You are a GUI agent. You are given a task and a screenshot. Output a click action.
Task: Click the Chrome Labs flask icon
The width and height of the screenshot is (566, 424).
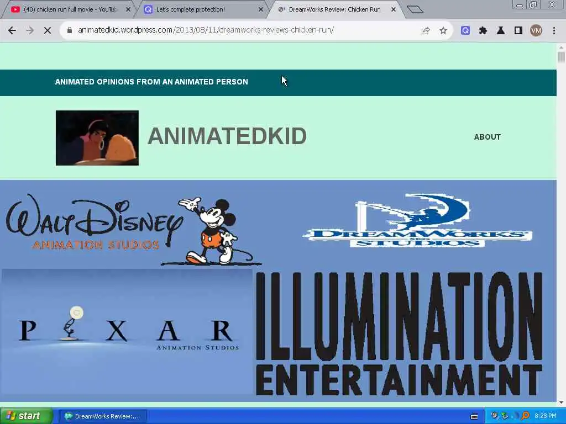click(x=501, y=31)
